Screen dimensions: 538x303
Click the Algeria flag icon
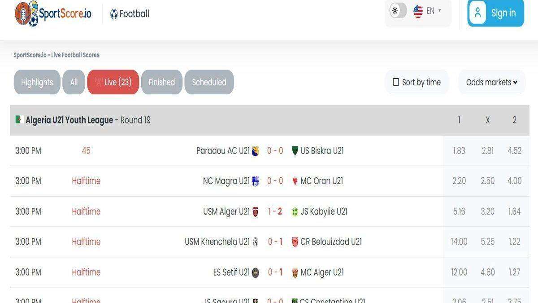point(19,120)
